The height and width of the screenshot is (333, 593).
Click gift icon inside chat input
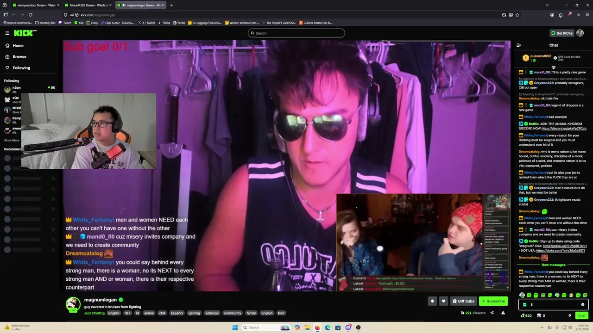pyautogui.click(x=524, y=304)
